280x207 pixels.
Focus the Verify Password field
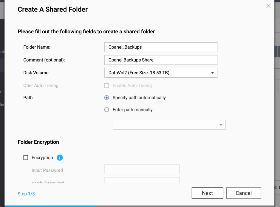tap(142, 181)
